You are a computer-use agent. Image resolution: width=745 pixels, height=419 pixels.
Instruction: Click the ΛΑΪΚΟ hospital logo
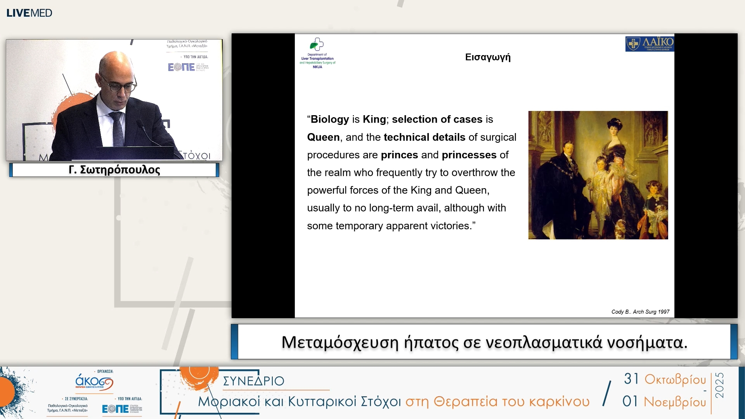tap(649, 44)
